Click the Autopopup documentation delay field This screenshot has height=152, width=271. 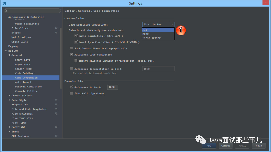[x=158, y=69]
